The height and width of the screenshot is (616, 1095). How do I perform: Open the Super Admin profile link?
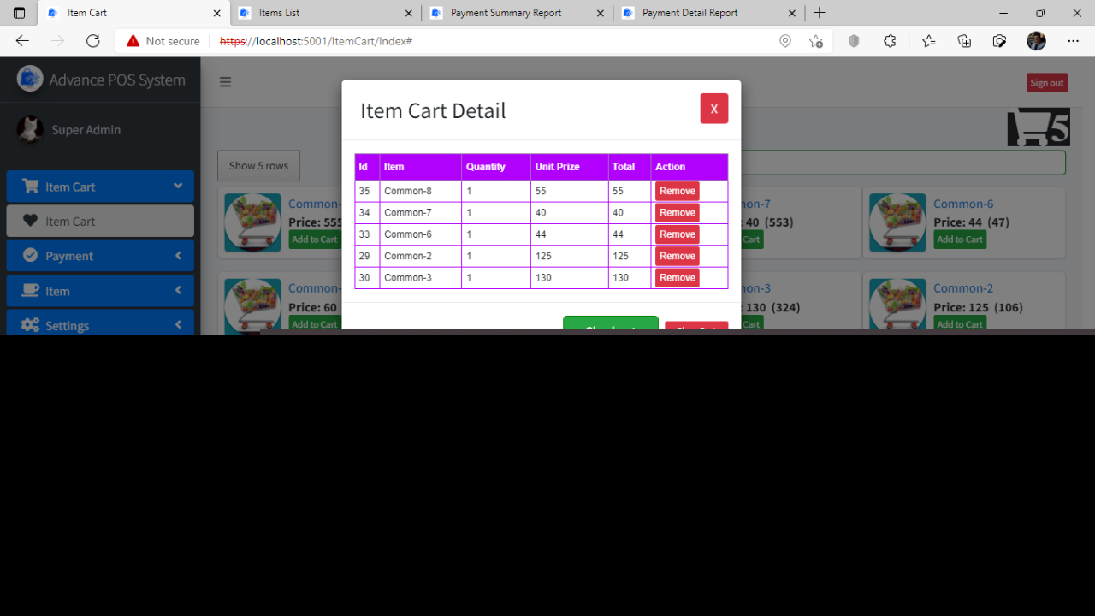click(86, 130)
